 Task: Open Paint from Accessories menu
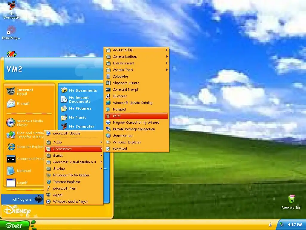136,116
